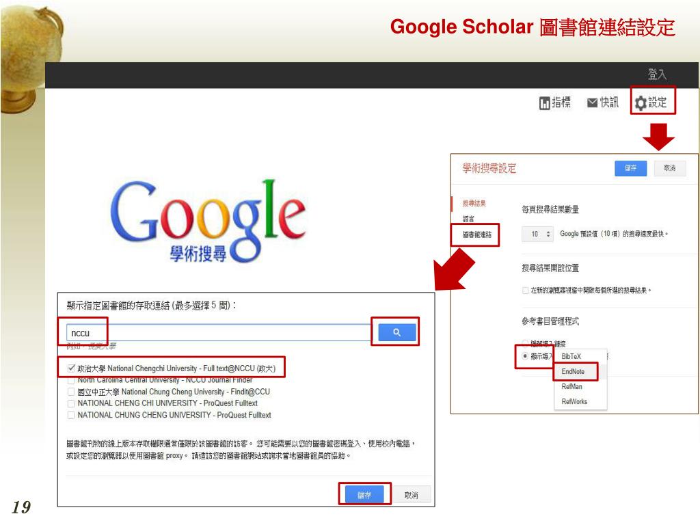The image size is (700, 525).
Task: Select 搜尋結果 tab in settings sidebar
Action: click(474, 203)
